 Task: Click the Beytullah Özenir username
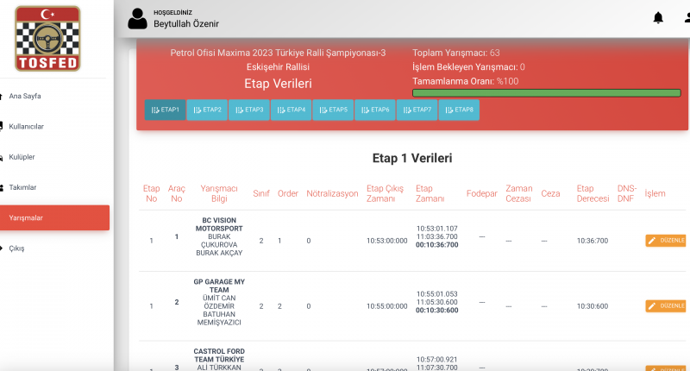tap(186, 24)
